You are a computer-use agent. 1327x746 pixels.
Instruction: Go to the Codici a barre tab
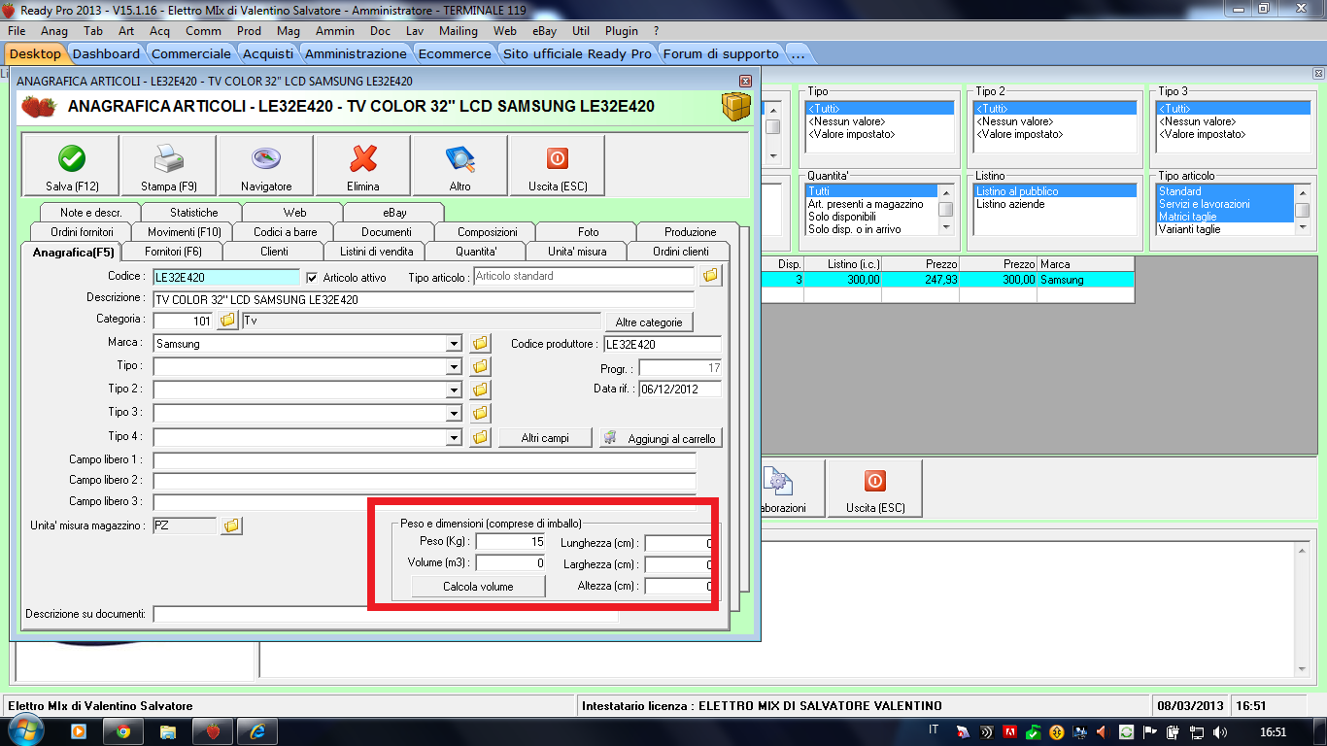point(285,232)
